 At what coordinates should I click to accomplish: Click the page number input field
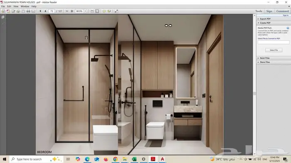(52, 11)
